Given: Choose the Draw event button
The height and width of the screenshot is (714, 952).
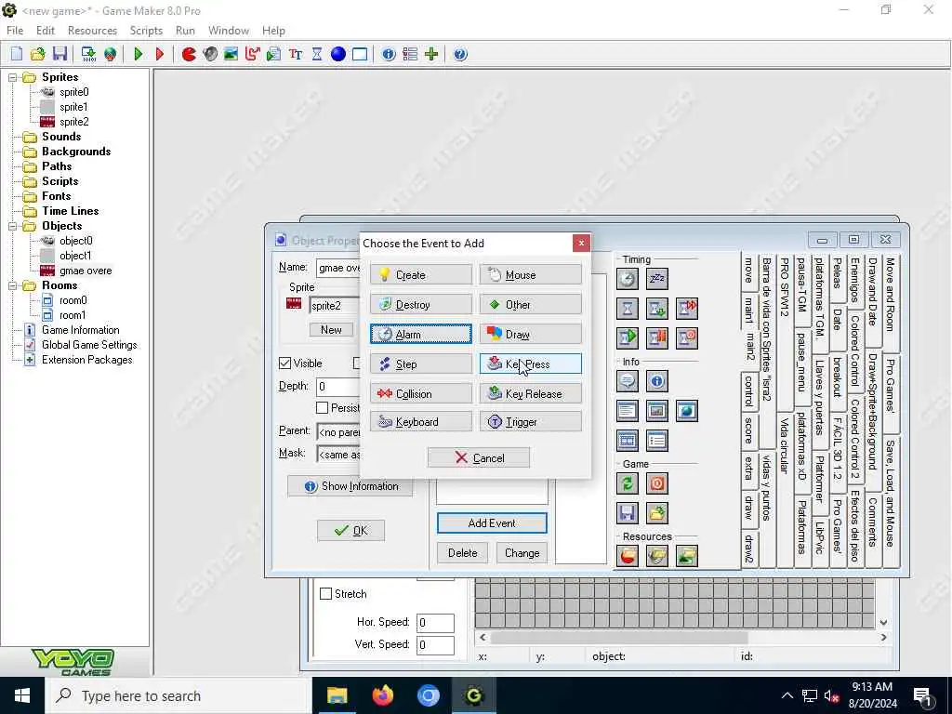Looking at the screenshot, I should pyautogui.click(x=531, y=334).
